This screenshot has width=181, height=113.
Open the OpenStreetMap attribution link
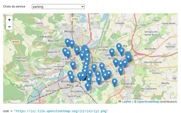(x=148, y=102)
